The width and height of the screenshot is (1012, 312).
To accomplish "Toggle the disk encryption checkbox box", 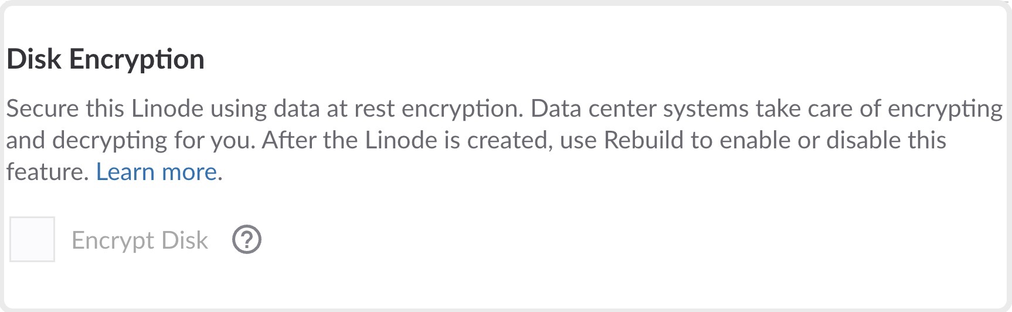I will (x=32, y=239).
